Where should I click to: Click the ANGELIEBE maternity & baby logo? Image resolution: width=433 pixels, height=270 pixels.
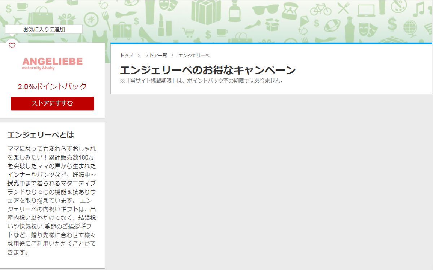(x=52, y=64)
